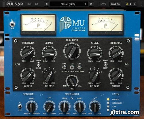Screen dimensions: 144x119
Task: Adjust the R/S OUTPUT knob
Action: click(116, 75)
